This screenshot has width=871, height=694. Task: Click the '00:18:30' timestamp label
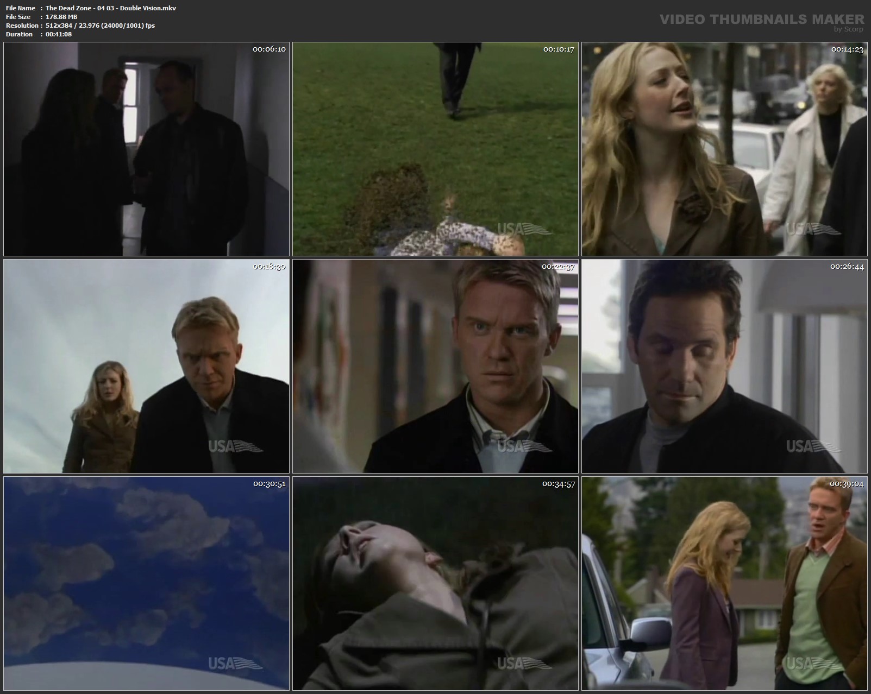[x=269, y=266]
